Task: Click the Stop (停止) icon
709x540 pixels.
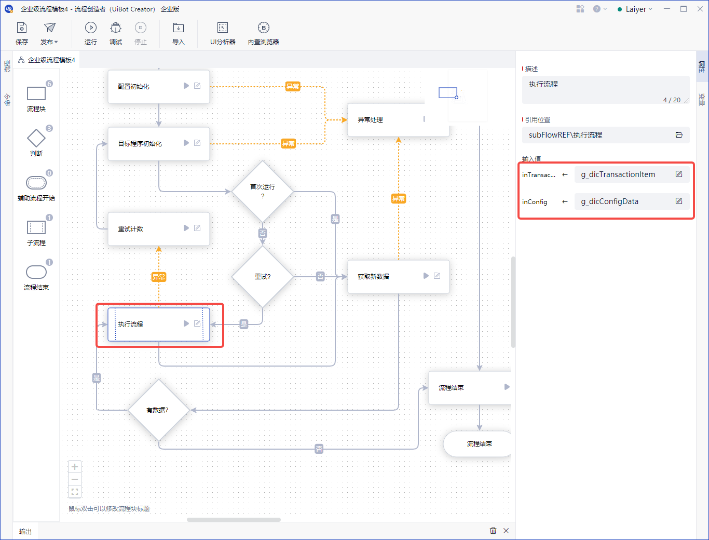Action: pyautogui.click(x=141, y=33)
